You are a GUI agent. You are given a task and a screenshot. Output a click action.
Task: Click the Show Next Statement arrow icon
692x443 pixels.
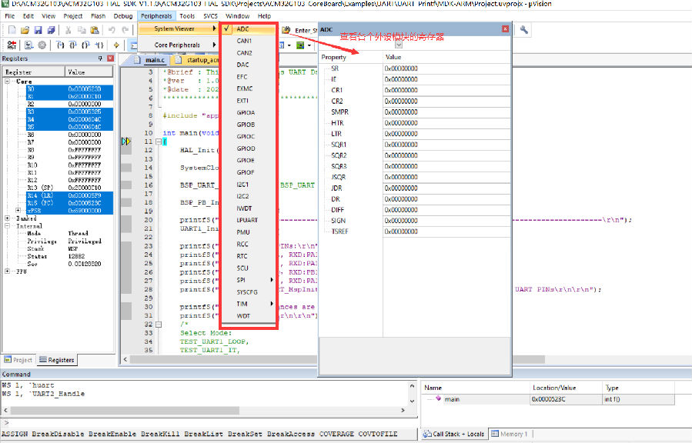[x=116, y=45]
